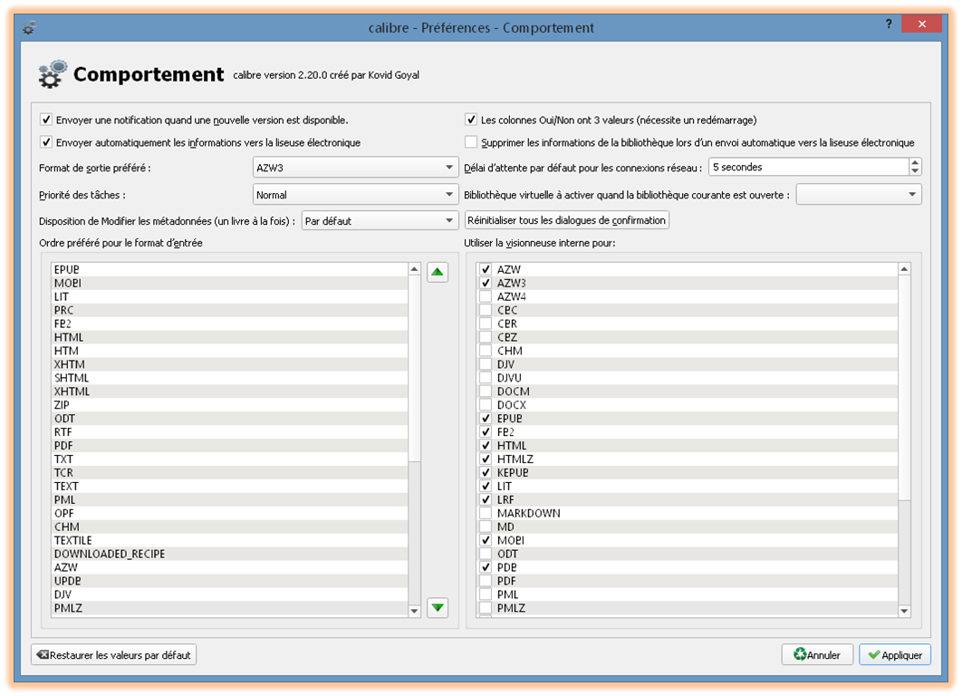Check ODT in the internal viewer list

coord(486,554)
